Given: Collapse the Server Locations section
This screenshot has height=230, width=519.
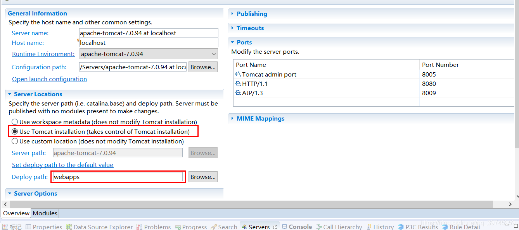Looking at the screenshot, I should pos(10,94).
